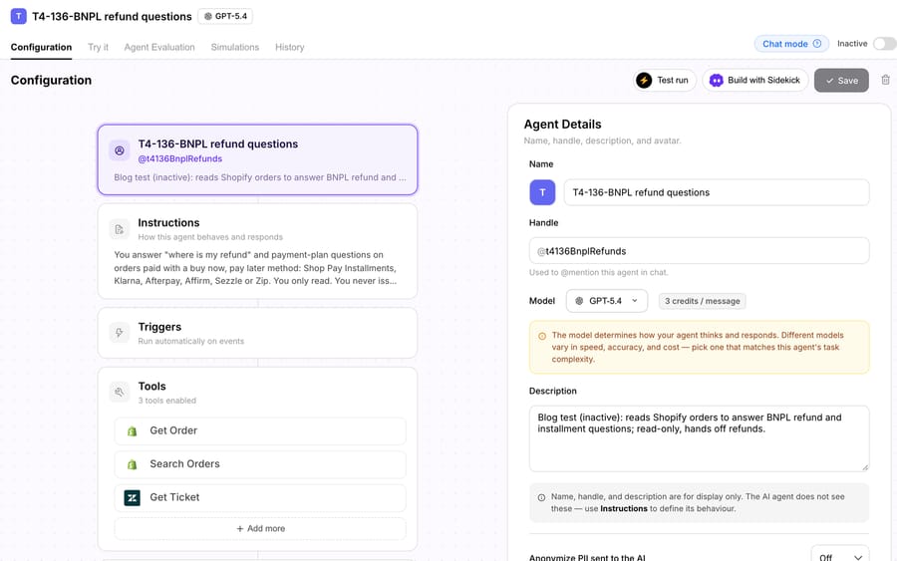Viewport: 897px width, 561px height.
Task: Click the Triggers lightning icon
Action: coord(120,332)
